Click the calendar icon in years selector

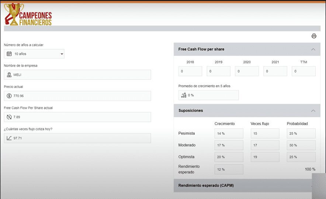tap(9, 54)
